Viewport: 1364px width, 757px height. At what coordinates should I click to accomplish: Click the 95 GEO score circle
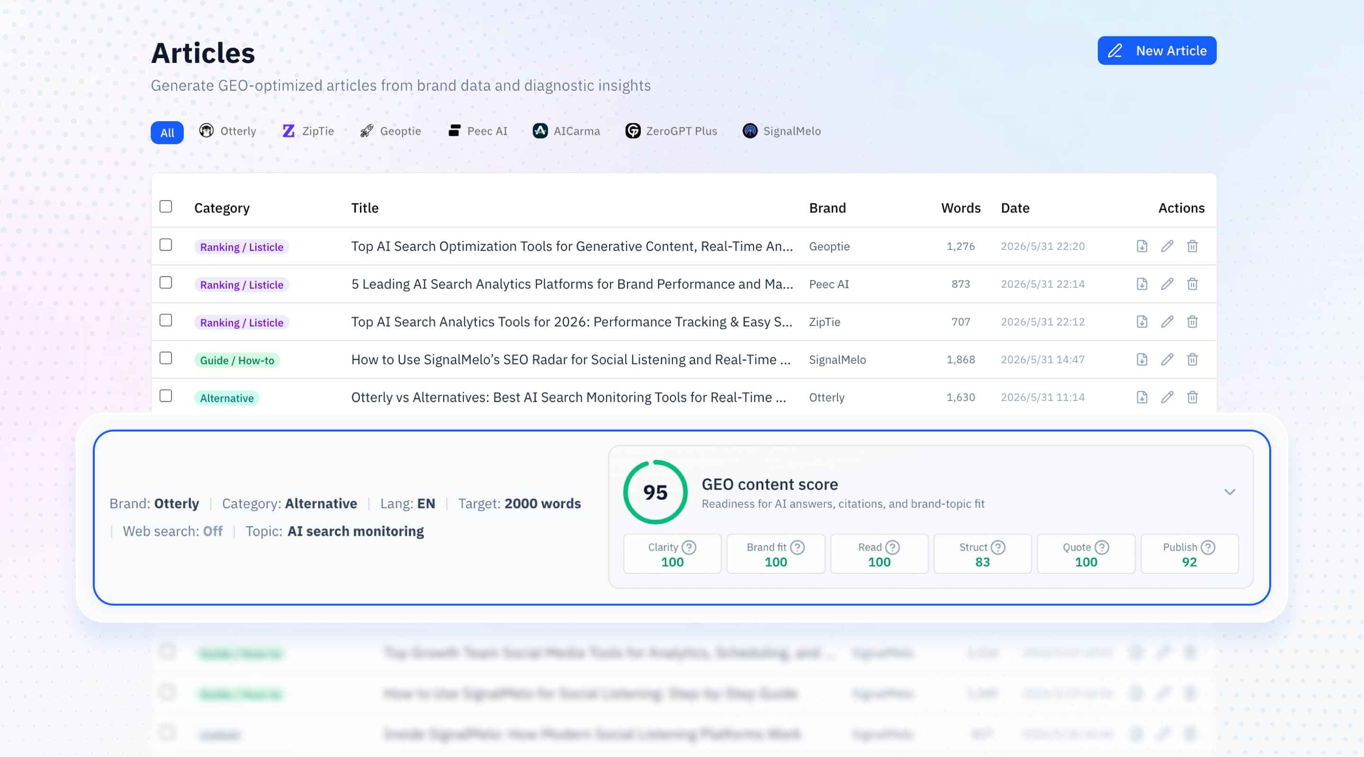(x=655, y=492)
